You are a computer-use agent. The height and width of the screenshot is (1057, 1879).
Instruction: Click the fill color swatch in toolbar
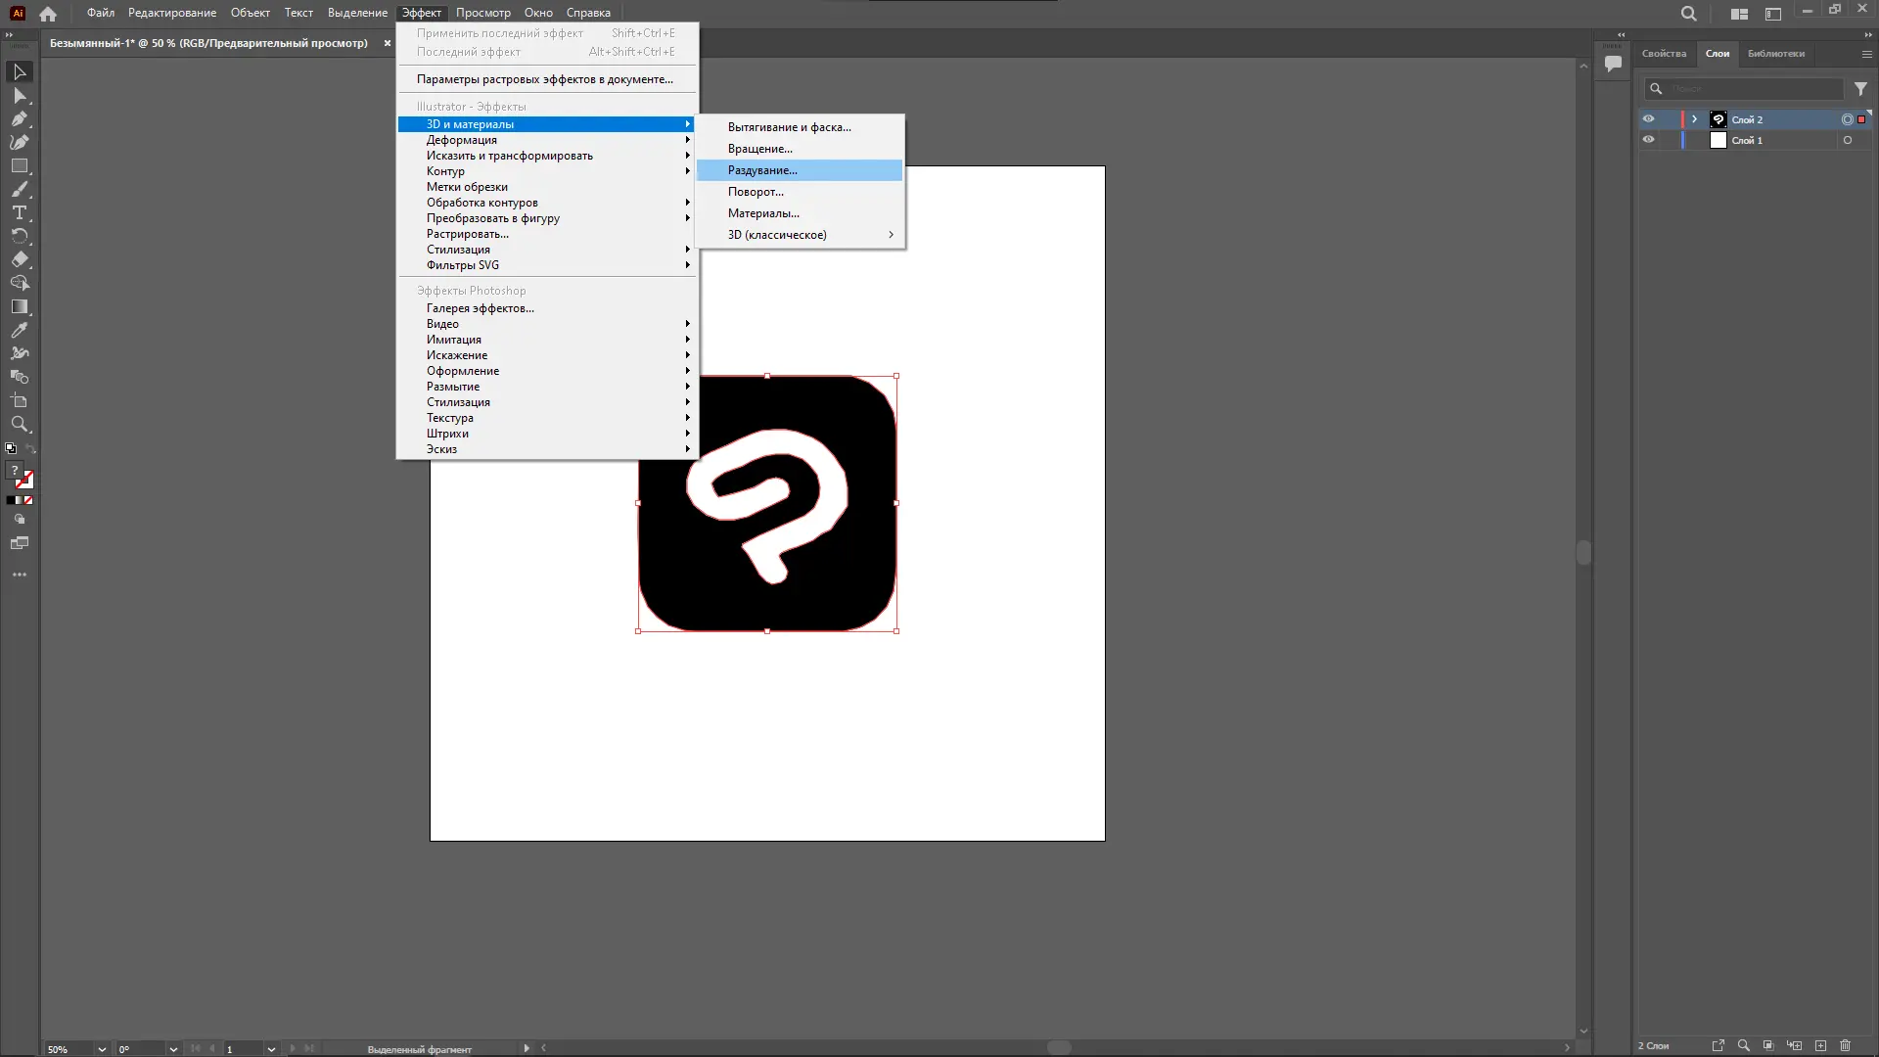coord(15,471)
